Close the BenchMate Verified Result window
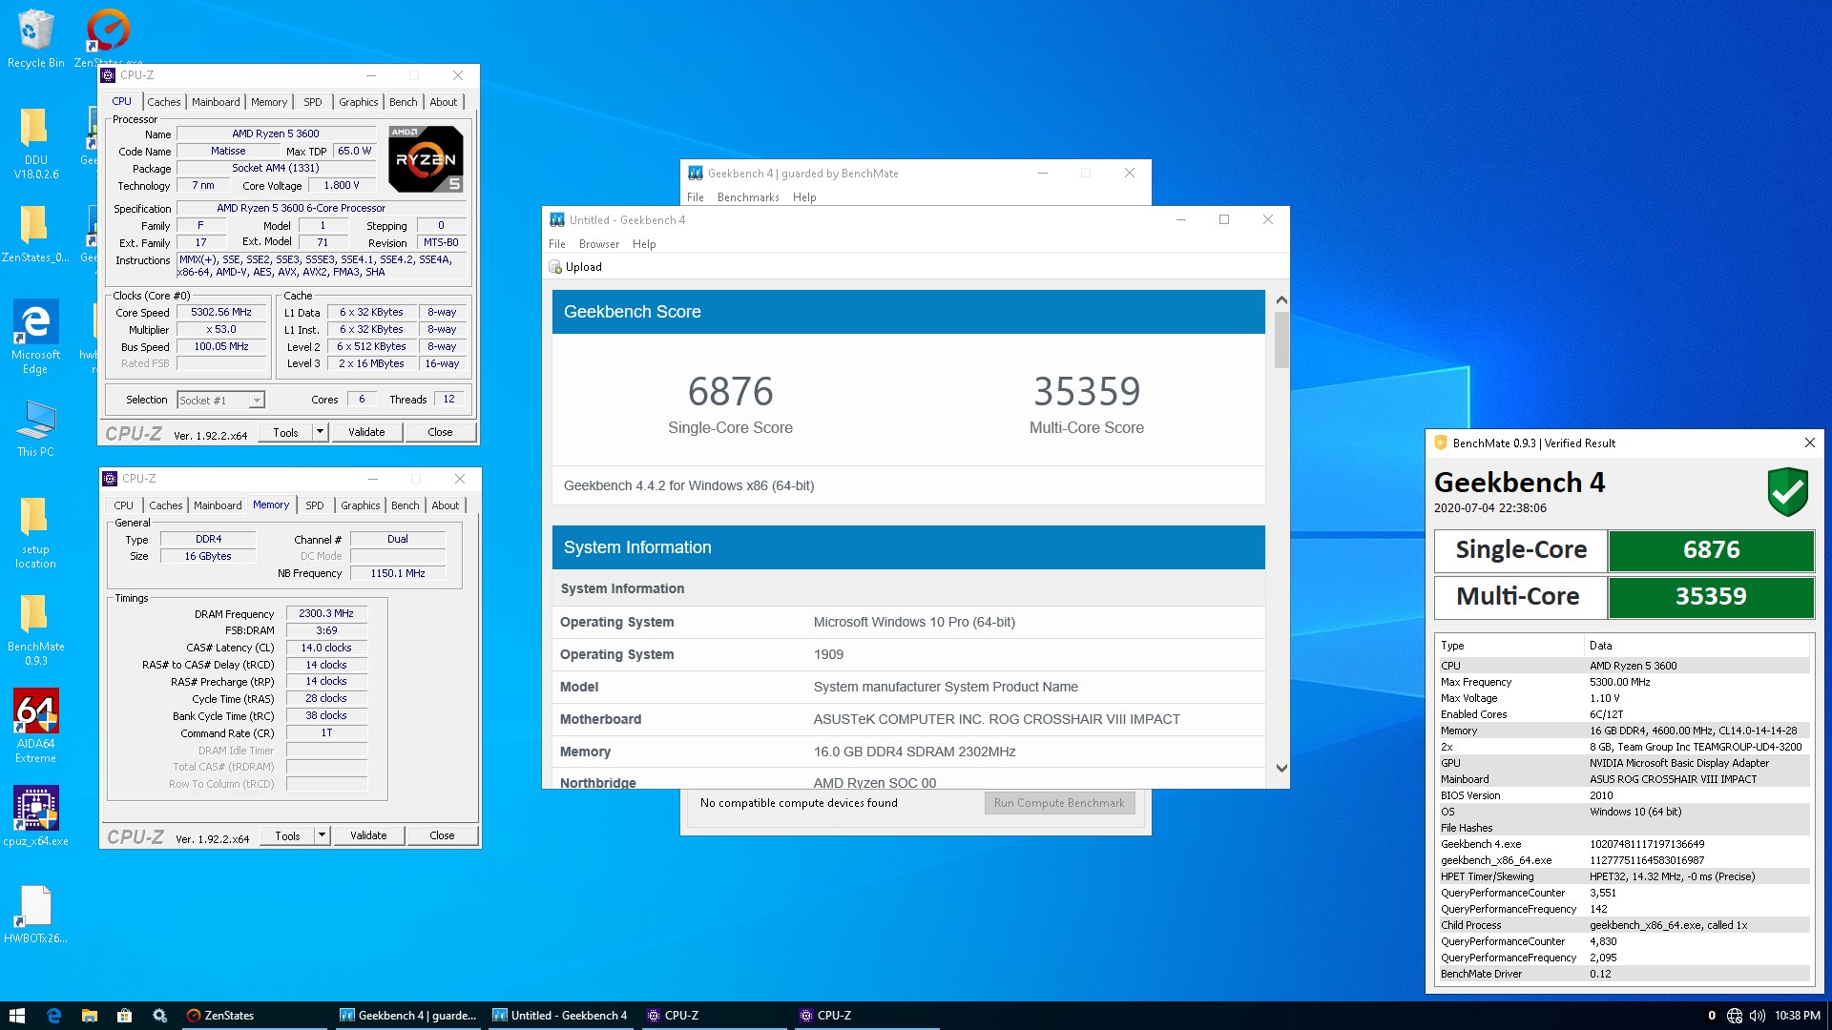Screen dimensions: 1832x1030 pyautogui.click(x=1809, y=443)
